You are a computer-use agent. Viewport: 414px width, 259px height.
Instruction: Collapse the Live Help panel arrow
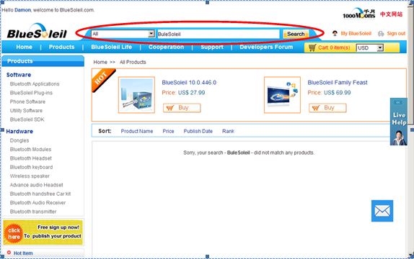[x=398, y=102]
